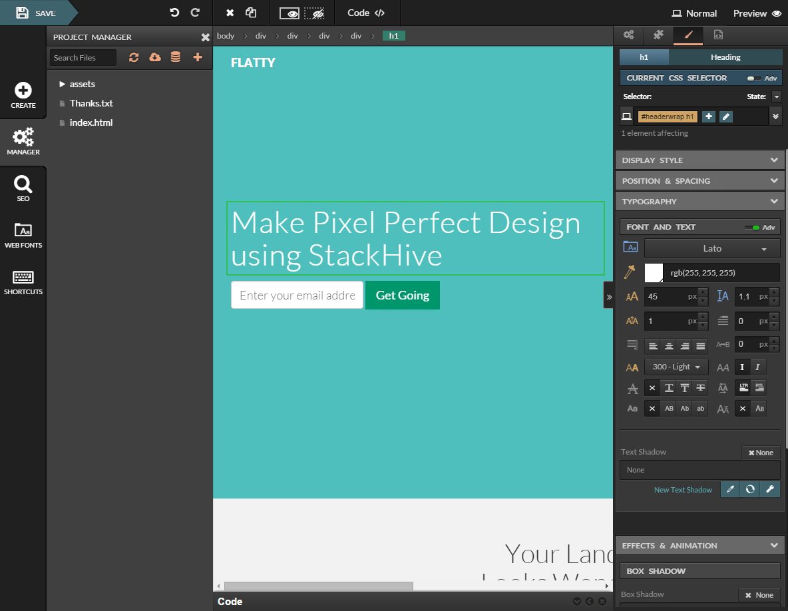This screenshot has width=788, height=611.
Task: Click the database stack icon
Action: point(176,57)
